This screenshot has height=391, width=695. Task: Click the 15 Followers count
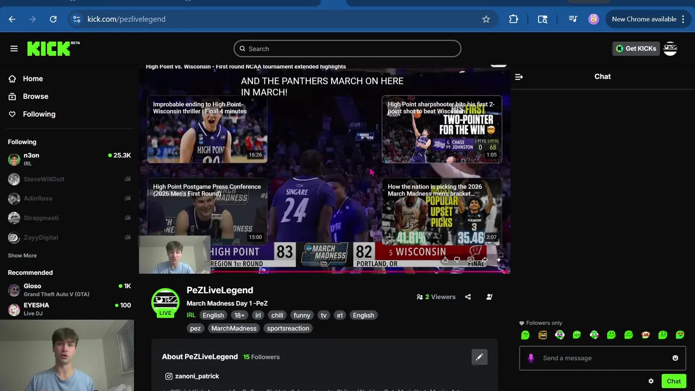[262, 357]
